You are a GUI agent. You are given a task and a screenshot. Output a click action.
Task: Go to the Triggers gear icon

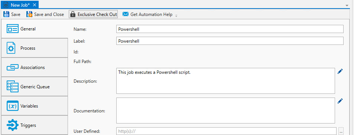click(12, 125)
